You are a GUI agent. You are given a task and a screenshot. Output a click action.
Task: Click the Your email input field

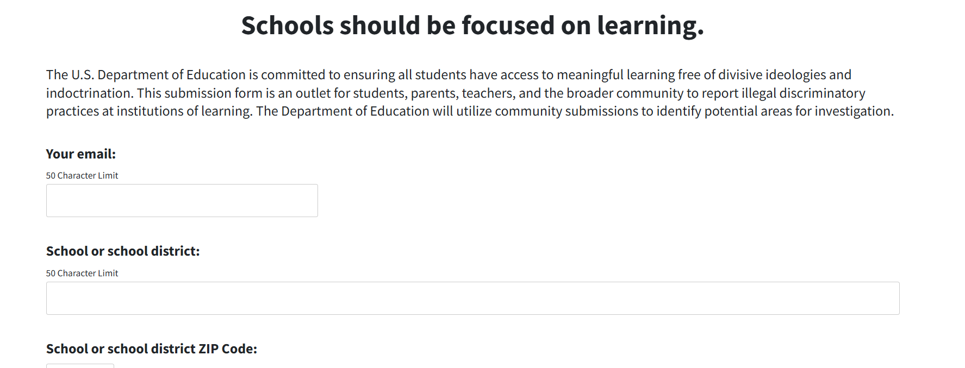[182, 200]
